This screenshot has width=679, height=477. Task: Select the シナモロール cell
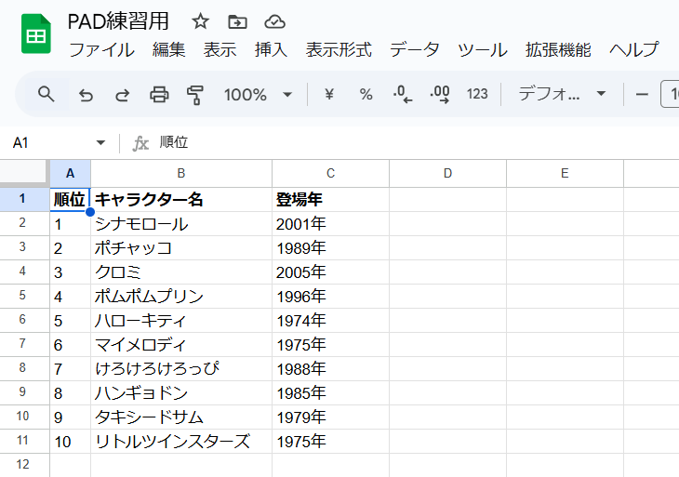pos(181,224)
